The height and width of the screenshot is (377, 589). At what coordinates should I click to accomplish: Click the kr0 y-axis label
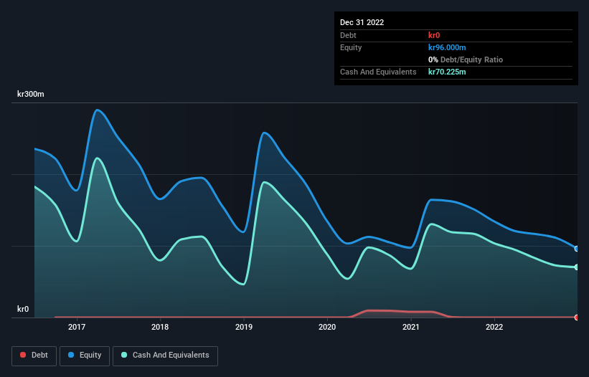[x=23, y=309]
